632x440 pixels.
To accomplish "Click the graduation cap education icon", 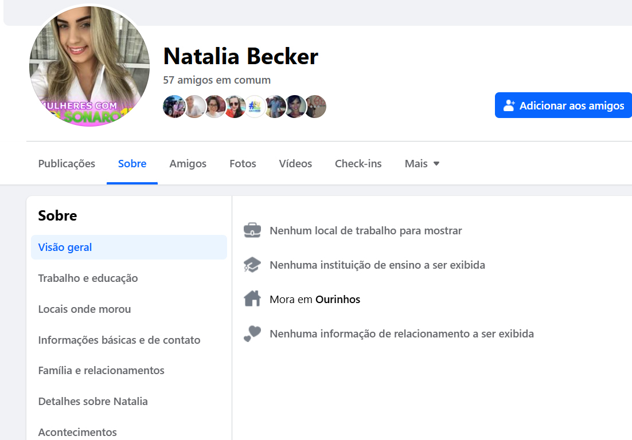I will tap(252, 265).
